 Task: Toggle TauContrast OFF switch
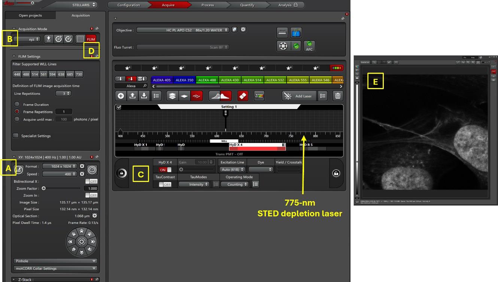(x=165, y=184)
